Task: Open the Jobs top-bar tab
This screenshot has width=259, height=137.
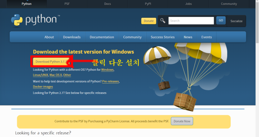Action: click(189, 4)
